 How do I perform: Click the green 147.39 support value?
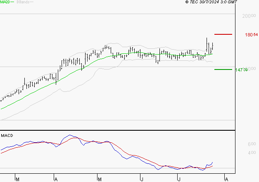(x=241, y=70)
